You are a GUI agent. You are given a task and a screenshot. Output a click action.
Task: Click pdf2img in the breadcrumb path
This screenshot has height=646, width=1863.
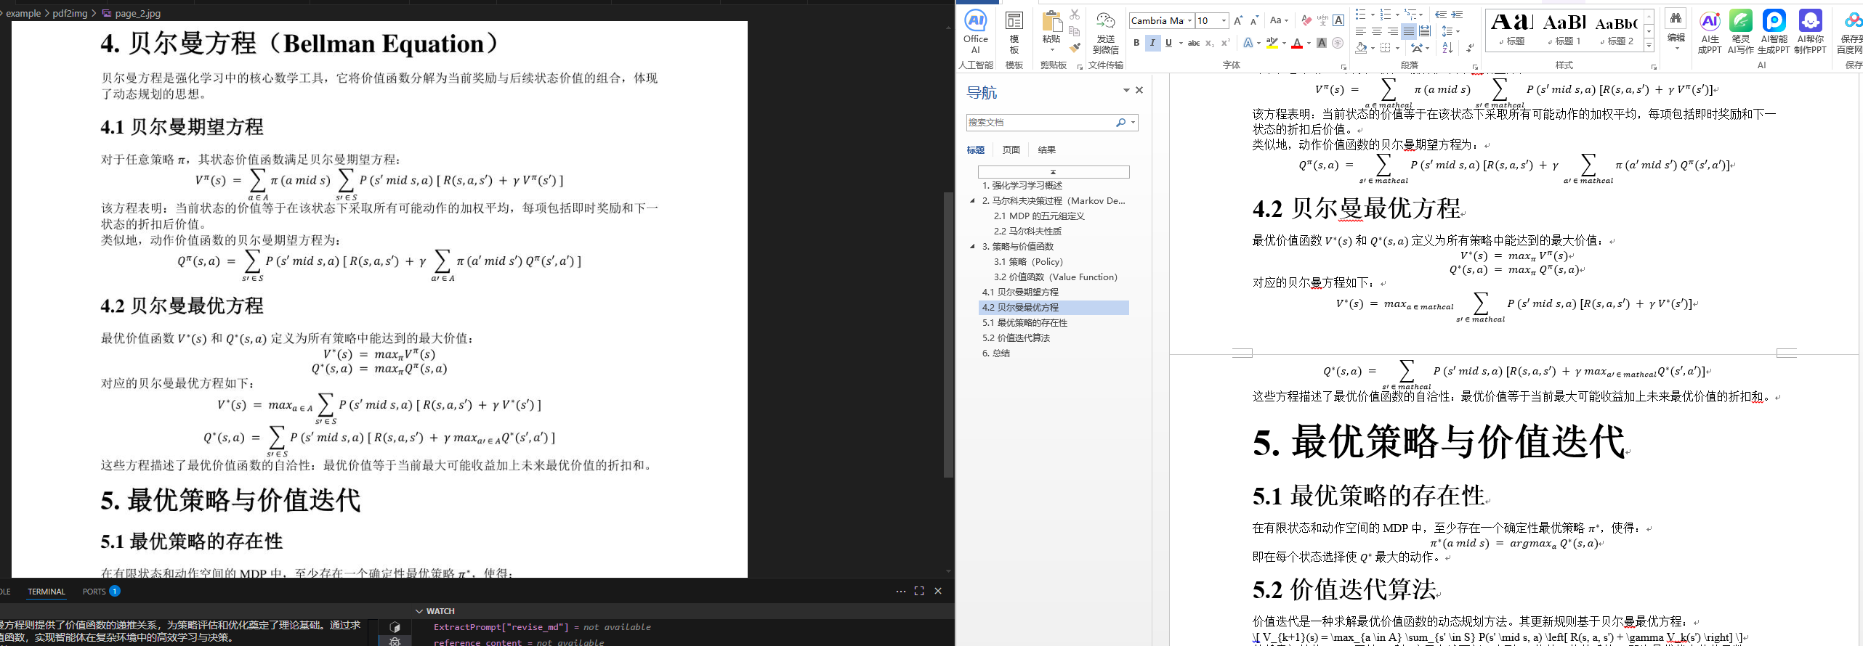pyautogui.click(x=70, y=13)
